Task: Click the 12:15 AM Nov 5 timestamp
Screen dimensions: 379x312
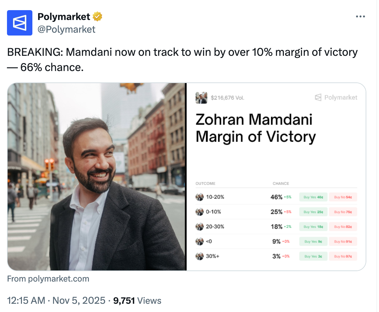Action: point(56,301)
